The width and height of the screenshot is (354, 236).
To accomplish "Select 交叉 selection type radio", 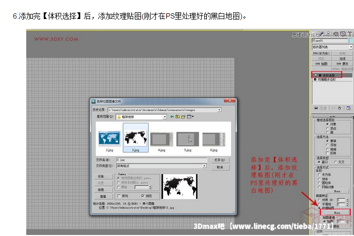I will [x=335, y=162].
